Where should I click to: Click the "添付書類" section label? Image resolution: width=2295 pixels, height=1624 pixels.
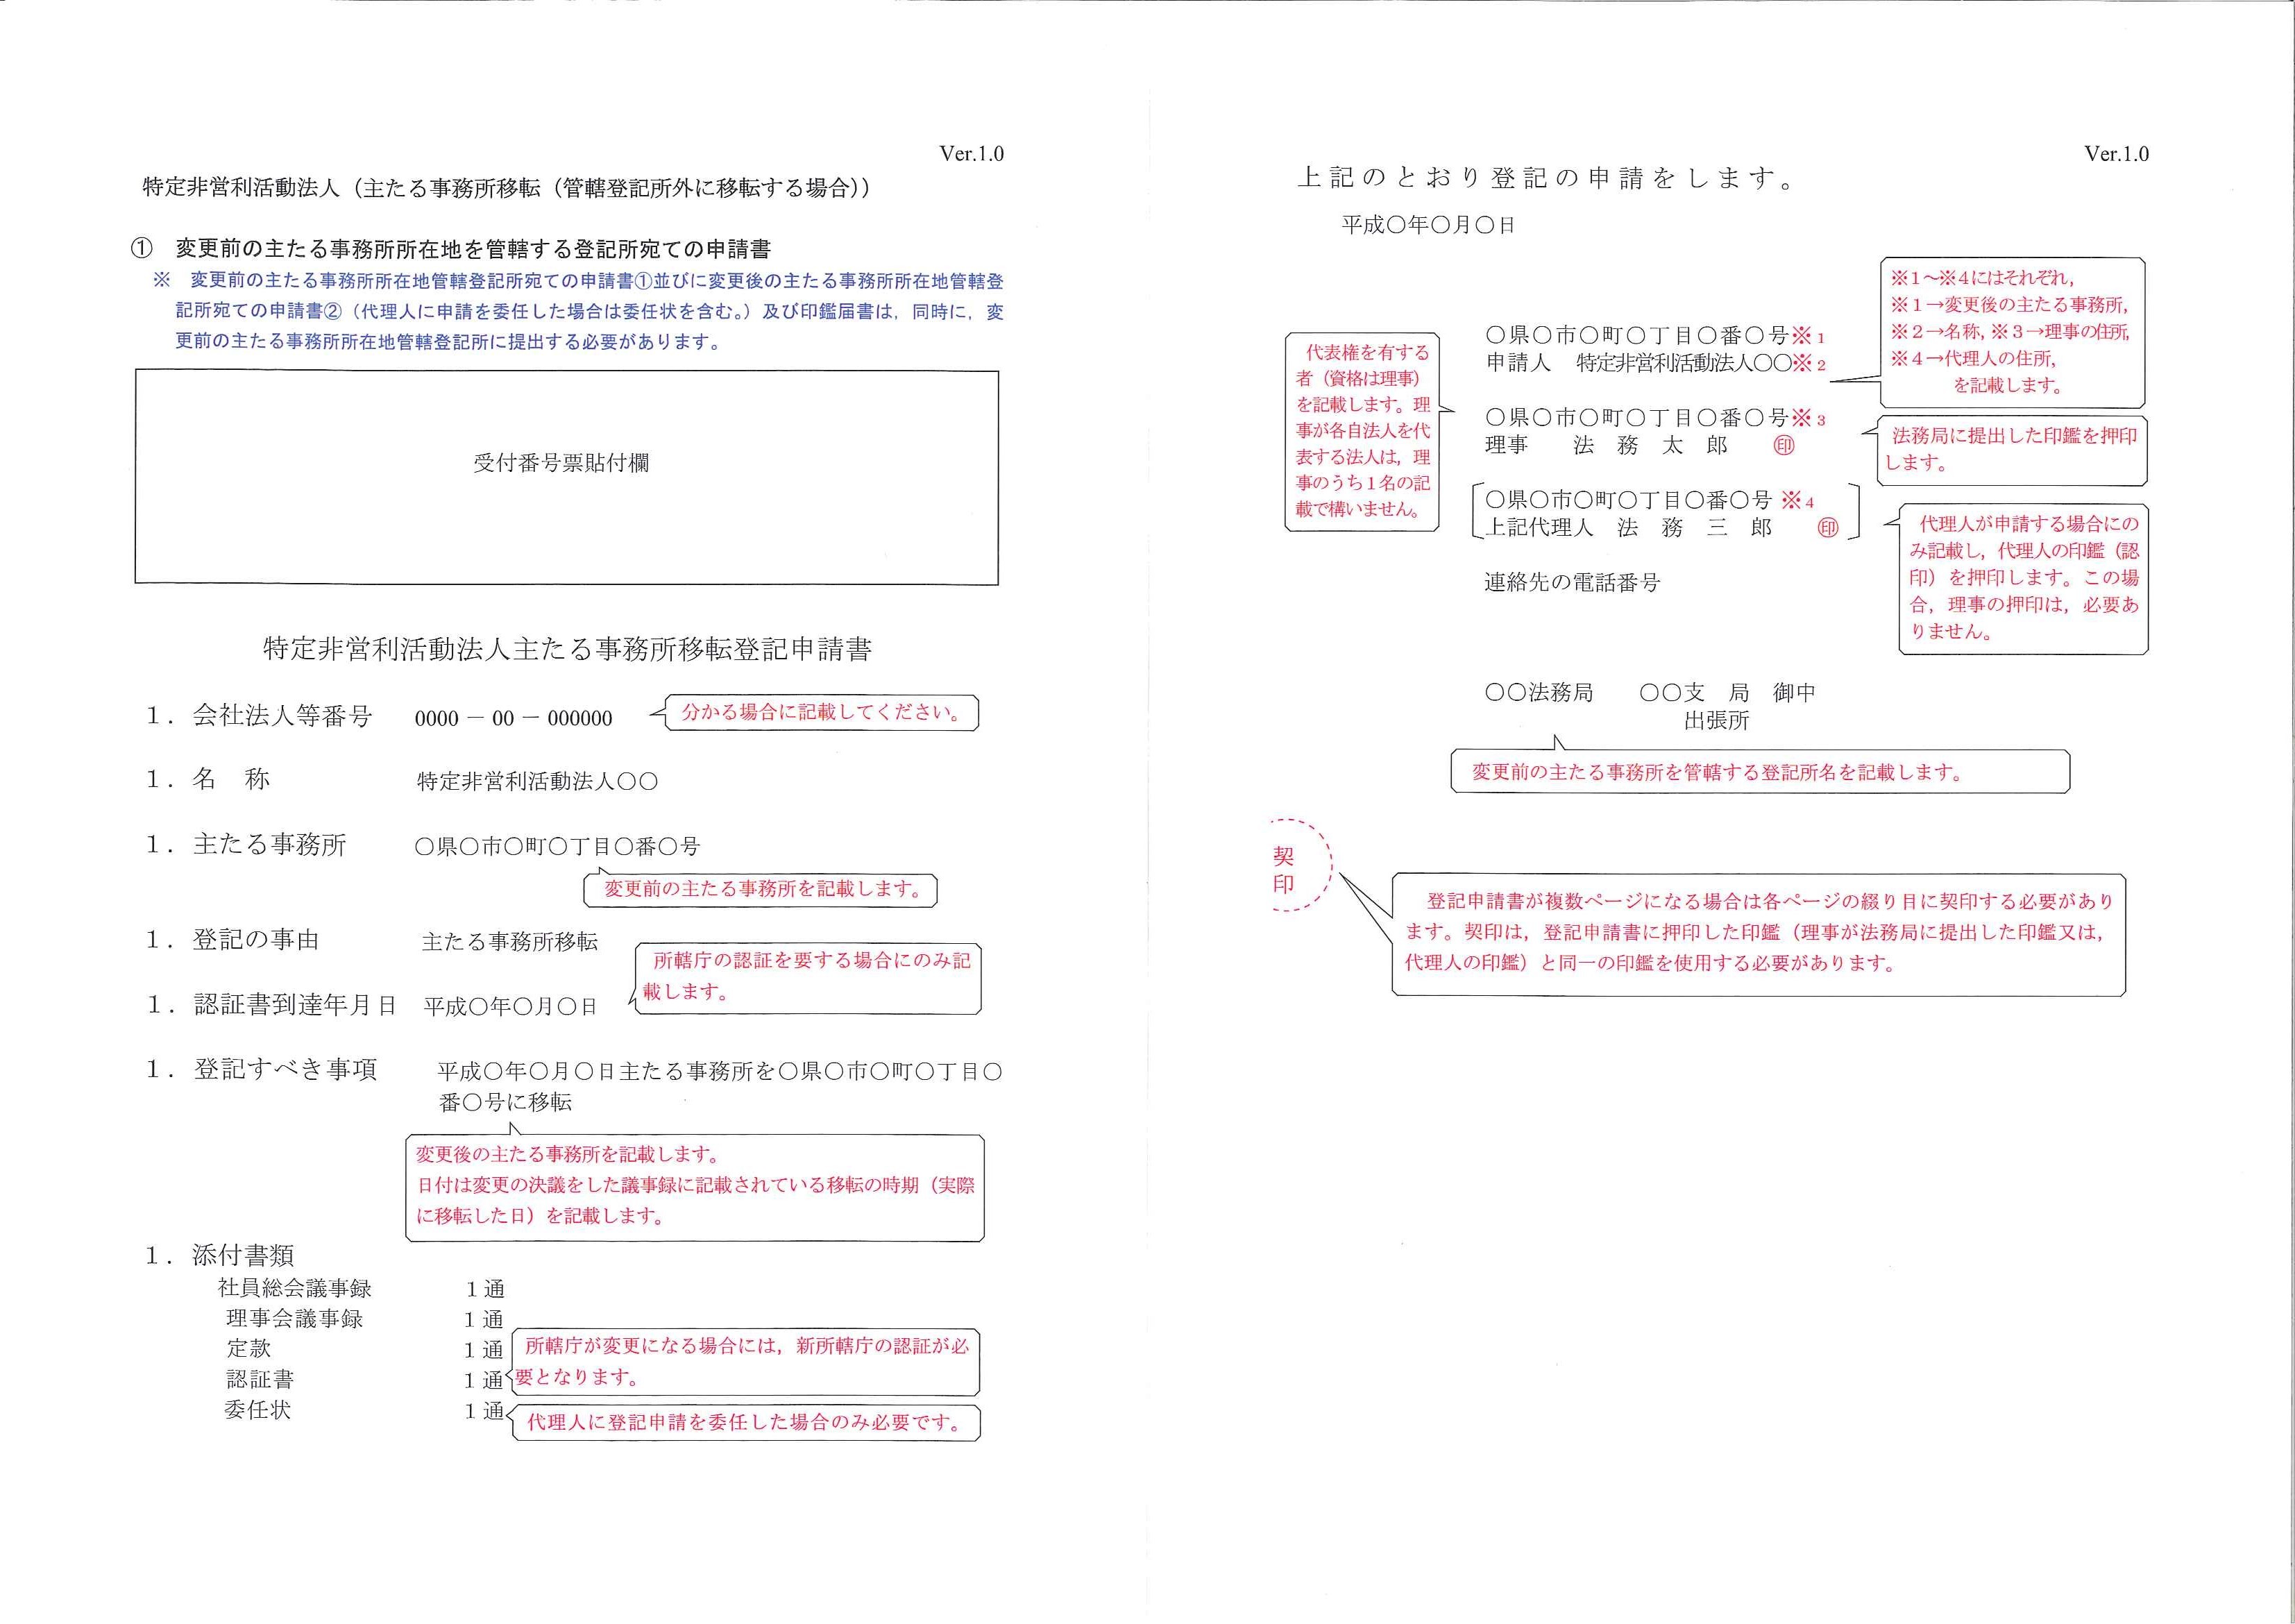243,1256
